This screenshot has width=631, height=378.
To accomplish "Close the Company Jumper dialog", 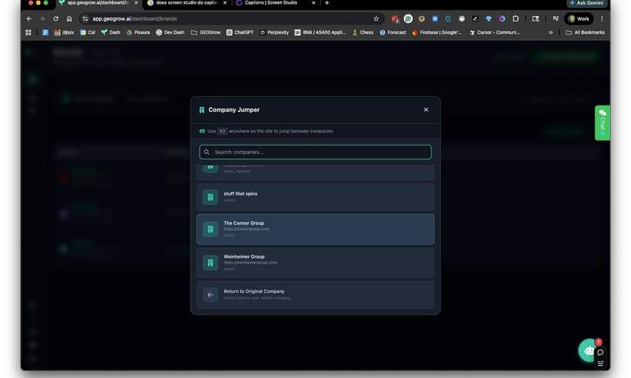I will pyautogui.click(x=426, y=109).
